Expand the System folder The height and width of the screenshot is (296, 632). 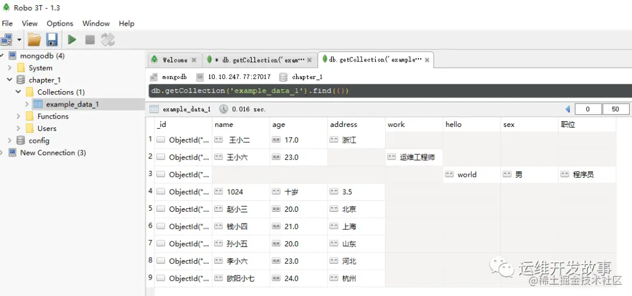[10, 68]
